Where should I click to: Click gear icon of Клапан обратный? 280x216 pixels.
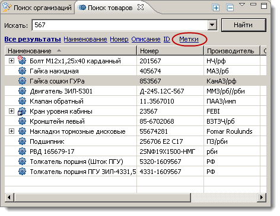point(22,101)
